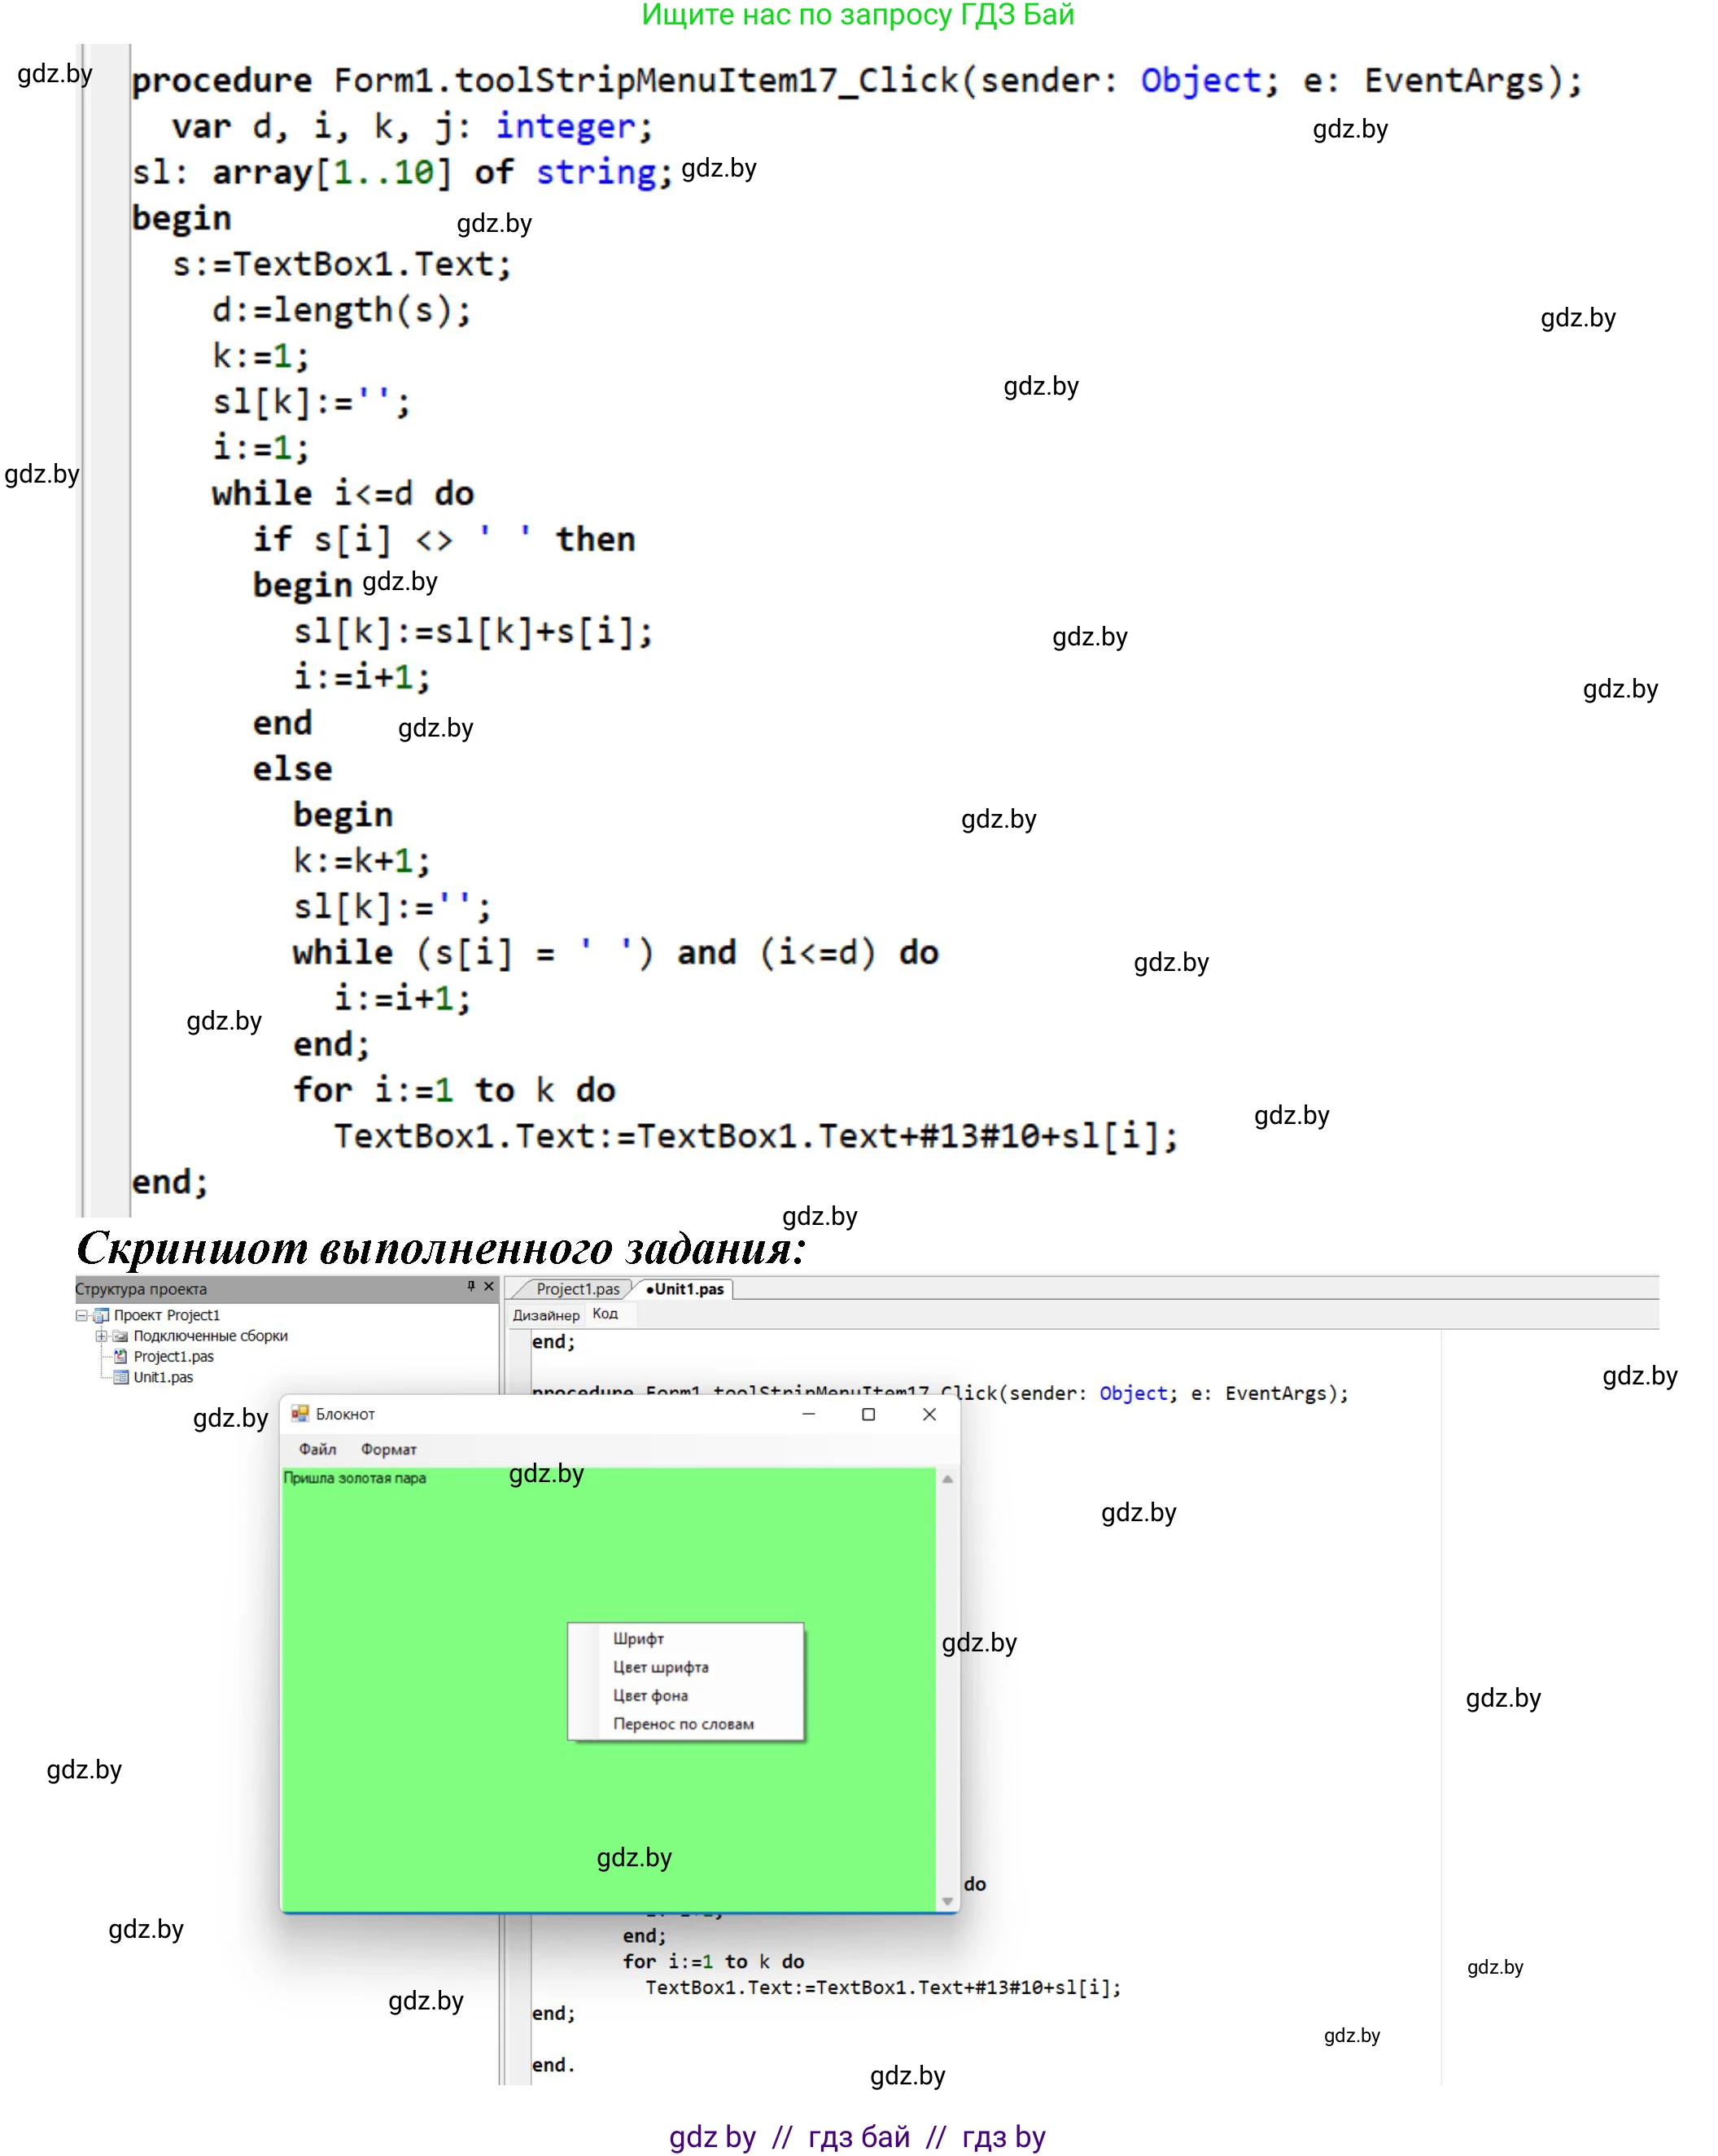This screenshot has width=1718, height=2156.
Task: Expand the Подключенные сборки node
Action: [x=101, y=1337]
